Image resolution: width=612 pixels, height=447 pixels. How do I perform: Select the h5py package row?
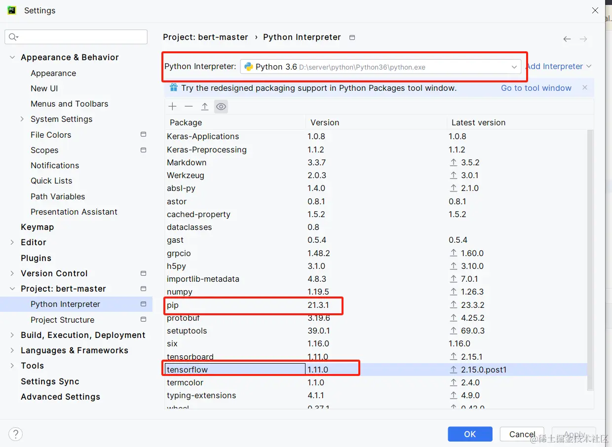[376, 266]
